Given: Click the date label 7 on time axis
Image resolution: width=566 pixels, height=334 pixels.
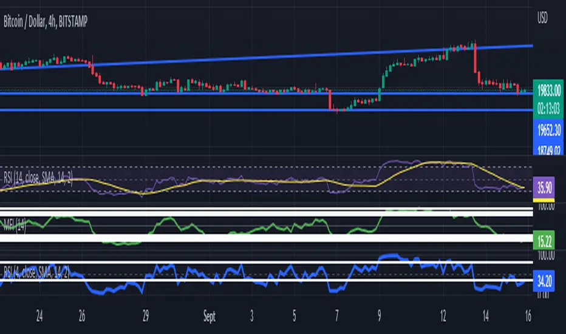Looking at the screenshot, I should 337,316.
